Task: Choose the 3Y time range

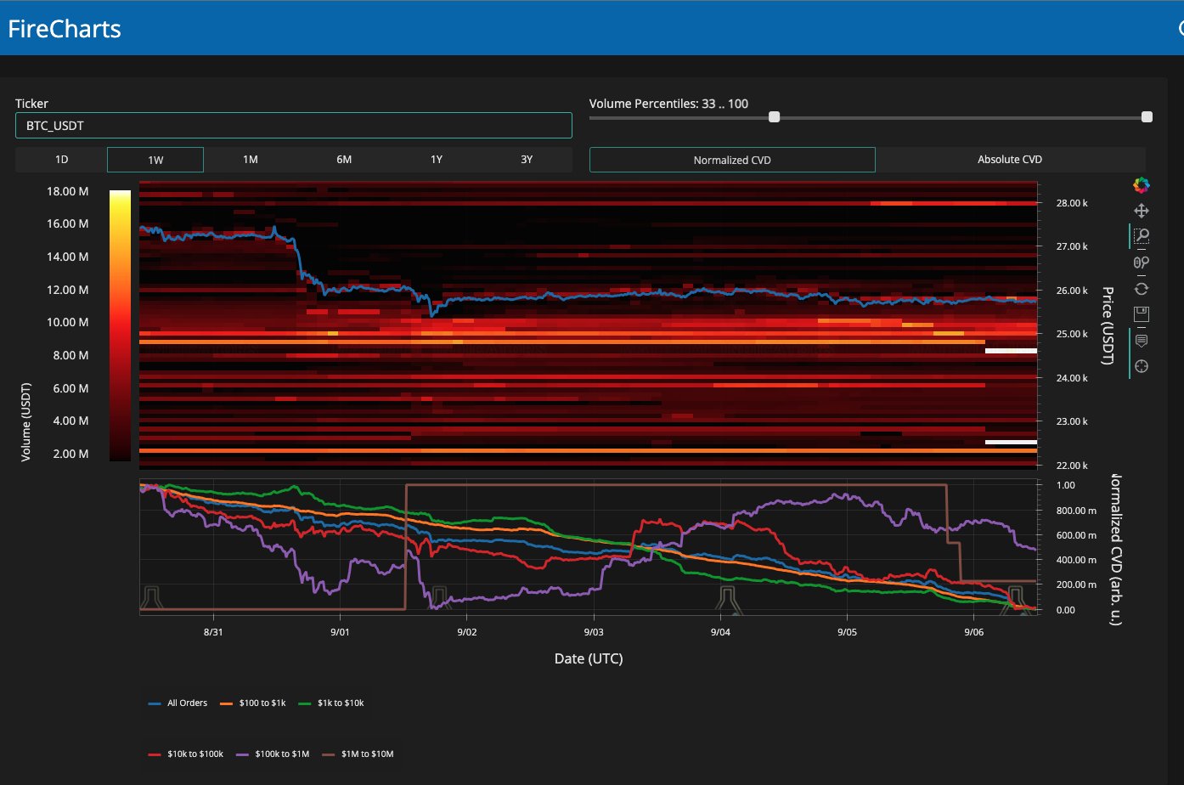Action: 526,160
